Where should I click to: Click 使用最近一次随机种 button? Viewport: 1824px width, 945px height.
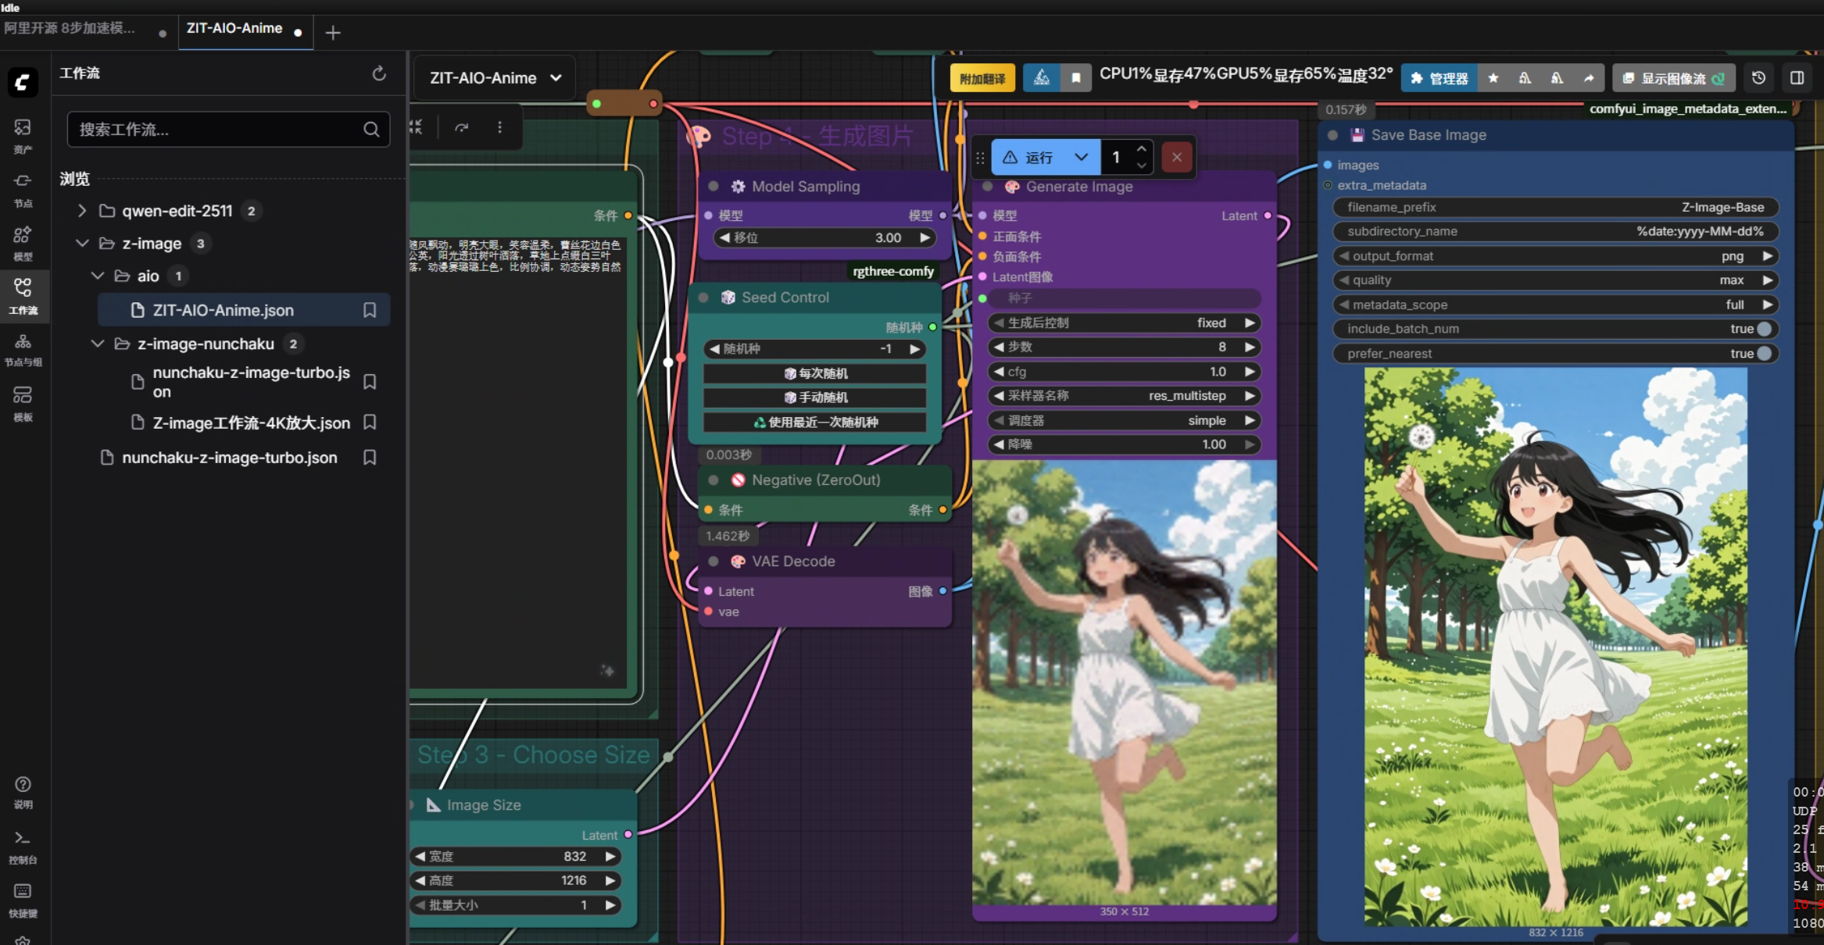pos(815,422)
